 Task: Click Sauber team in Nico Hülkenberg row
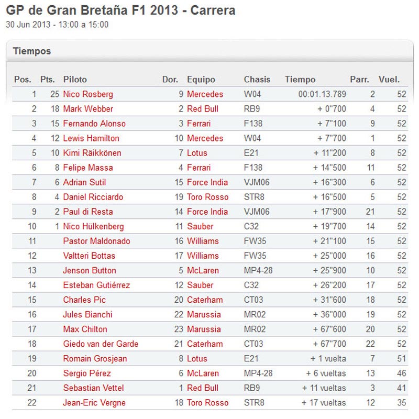[x=200, y=227]
